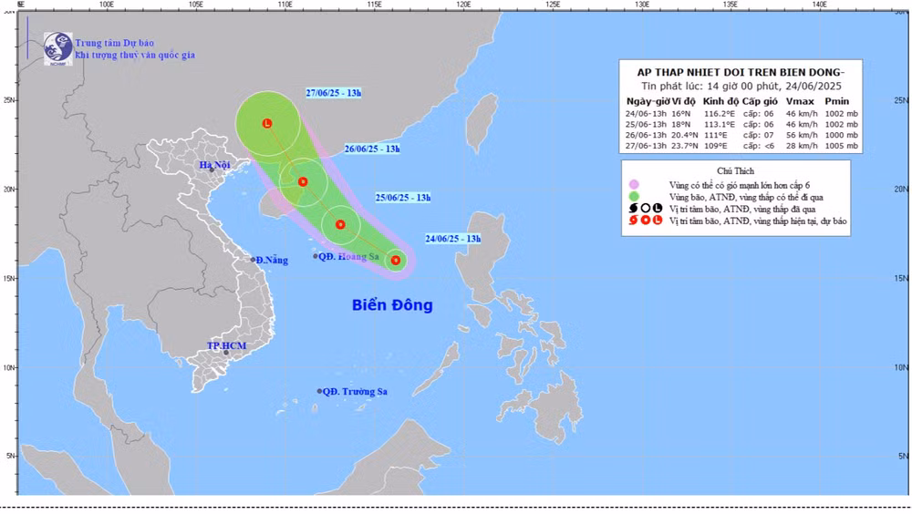Click the NCHMF logo in the top-left corner

57,47
